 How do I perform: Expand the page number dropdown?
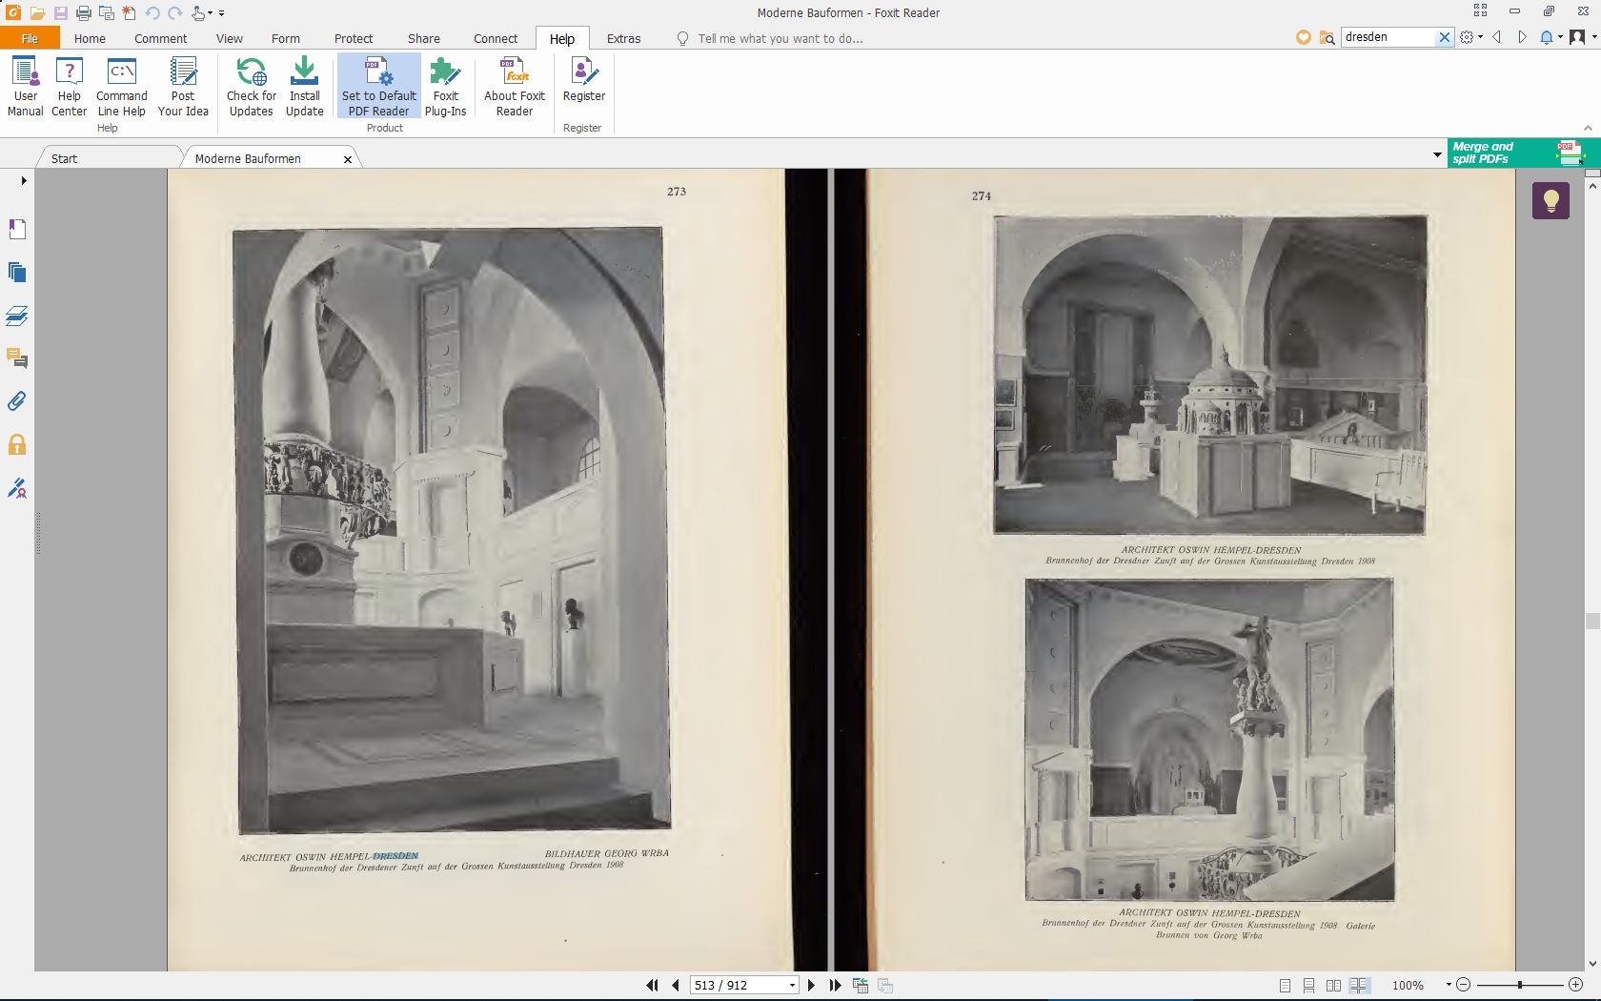point(792,986)
